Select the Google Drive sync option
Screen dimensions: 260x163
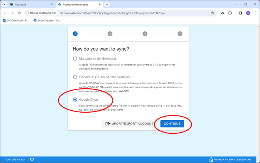(x=75, y=99)
